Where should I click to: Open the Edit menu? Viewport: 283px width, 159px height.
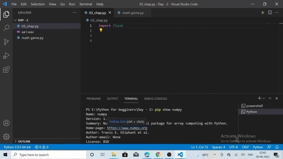tap(23, 4)
